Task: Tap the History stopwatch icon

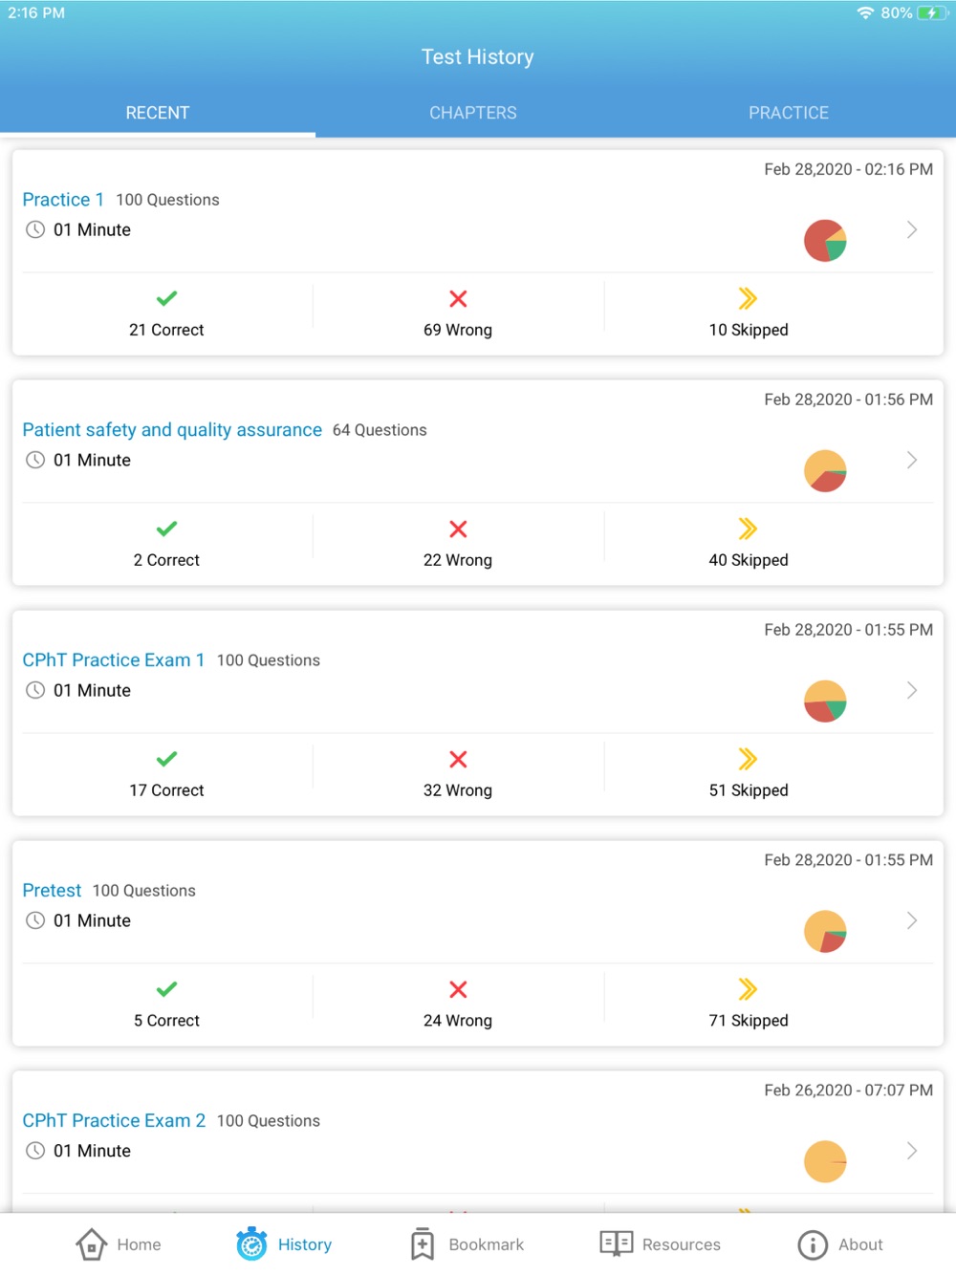Action: coord(251,1244)
